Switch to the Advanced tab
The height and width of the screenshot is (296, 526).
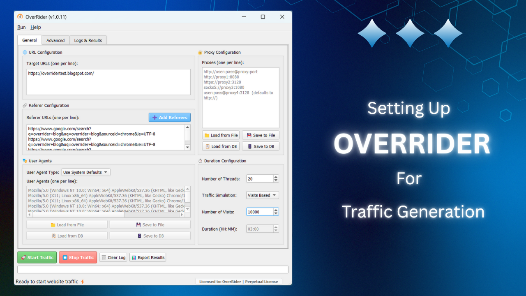55,40
